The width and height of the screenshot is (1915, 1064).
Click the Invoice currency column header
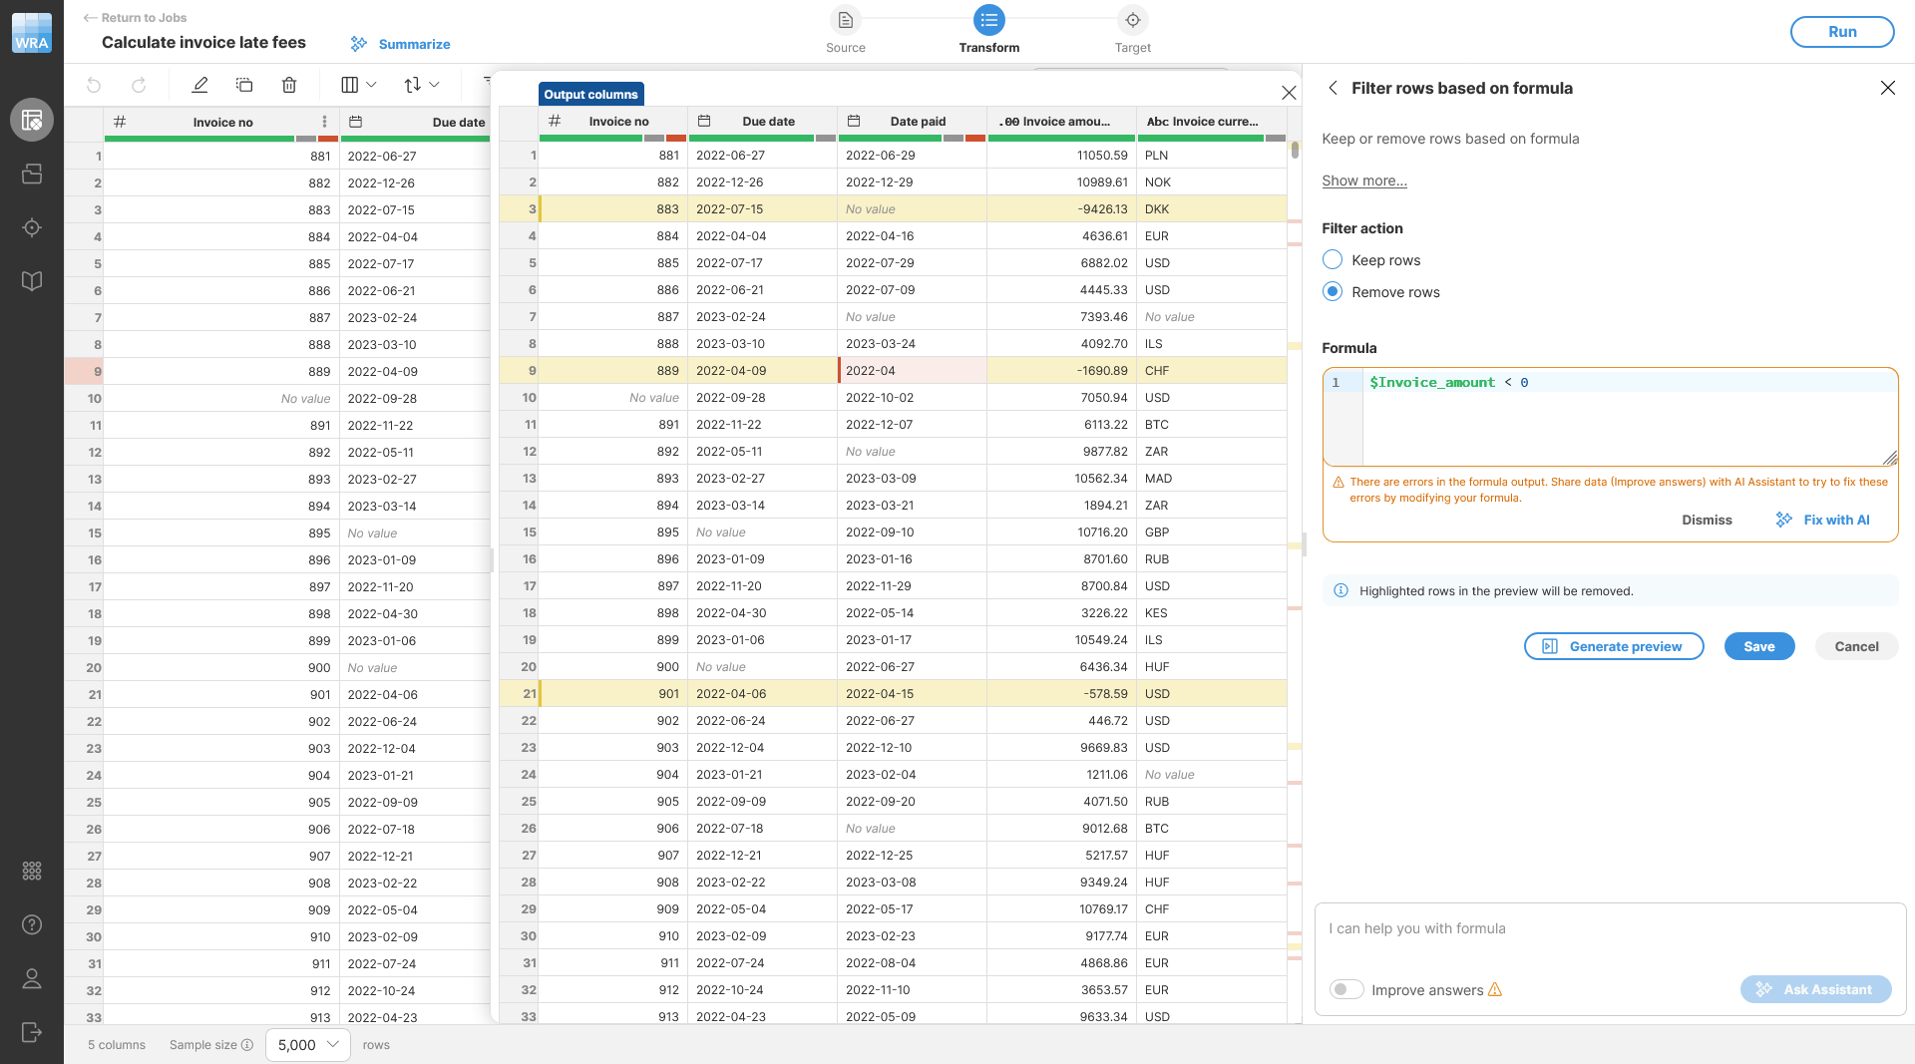click(x=1211, y=122)
